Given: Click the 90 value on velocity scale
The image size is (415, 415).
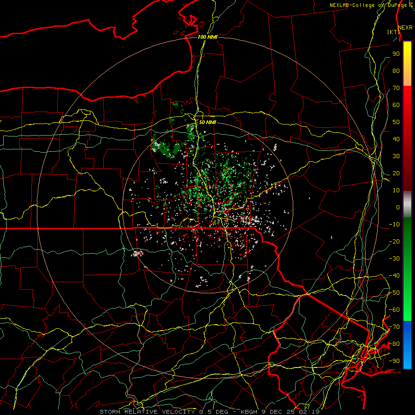Looking at the screenshot, I should click(x=396, y=54).
